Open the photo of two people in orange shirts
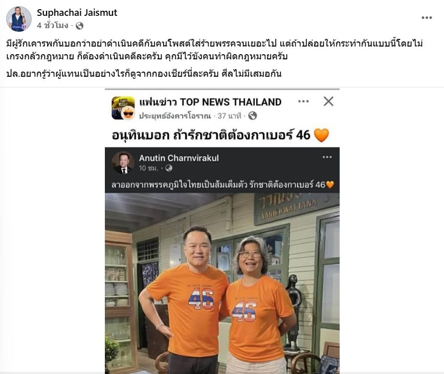Viewport: 444px width, 374px height. pyautogui.click(x=222, y=283)
